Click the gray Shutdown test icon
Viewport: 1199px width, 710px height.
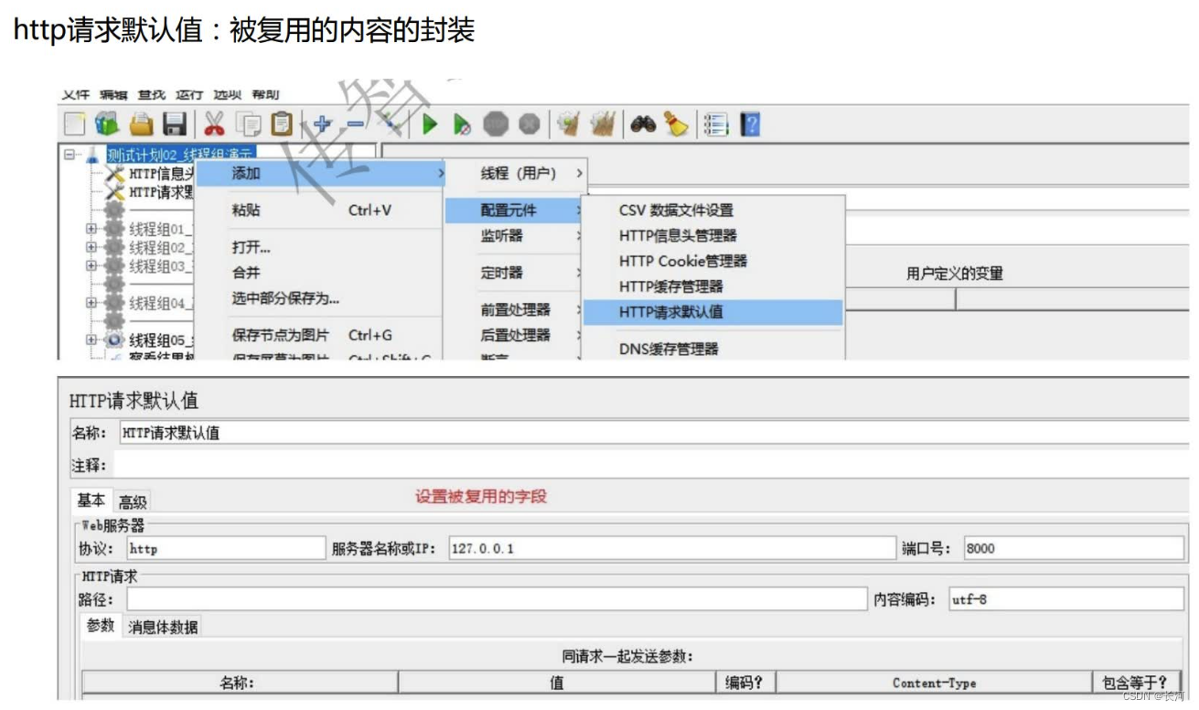tap(529, 122)
